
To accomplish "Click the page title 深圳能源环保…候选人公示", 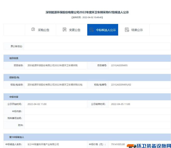I will pos(87,12).
